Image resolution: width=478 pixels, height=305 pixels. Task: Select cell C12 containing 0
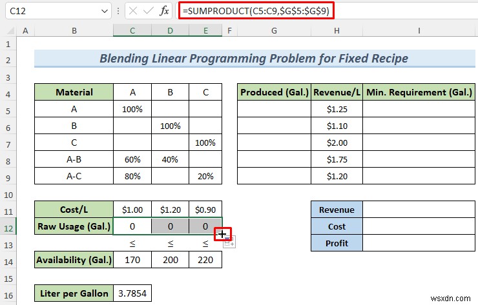point(132,226)
